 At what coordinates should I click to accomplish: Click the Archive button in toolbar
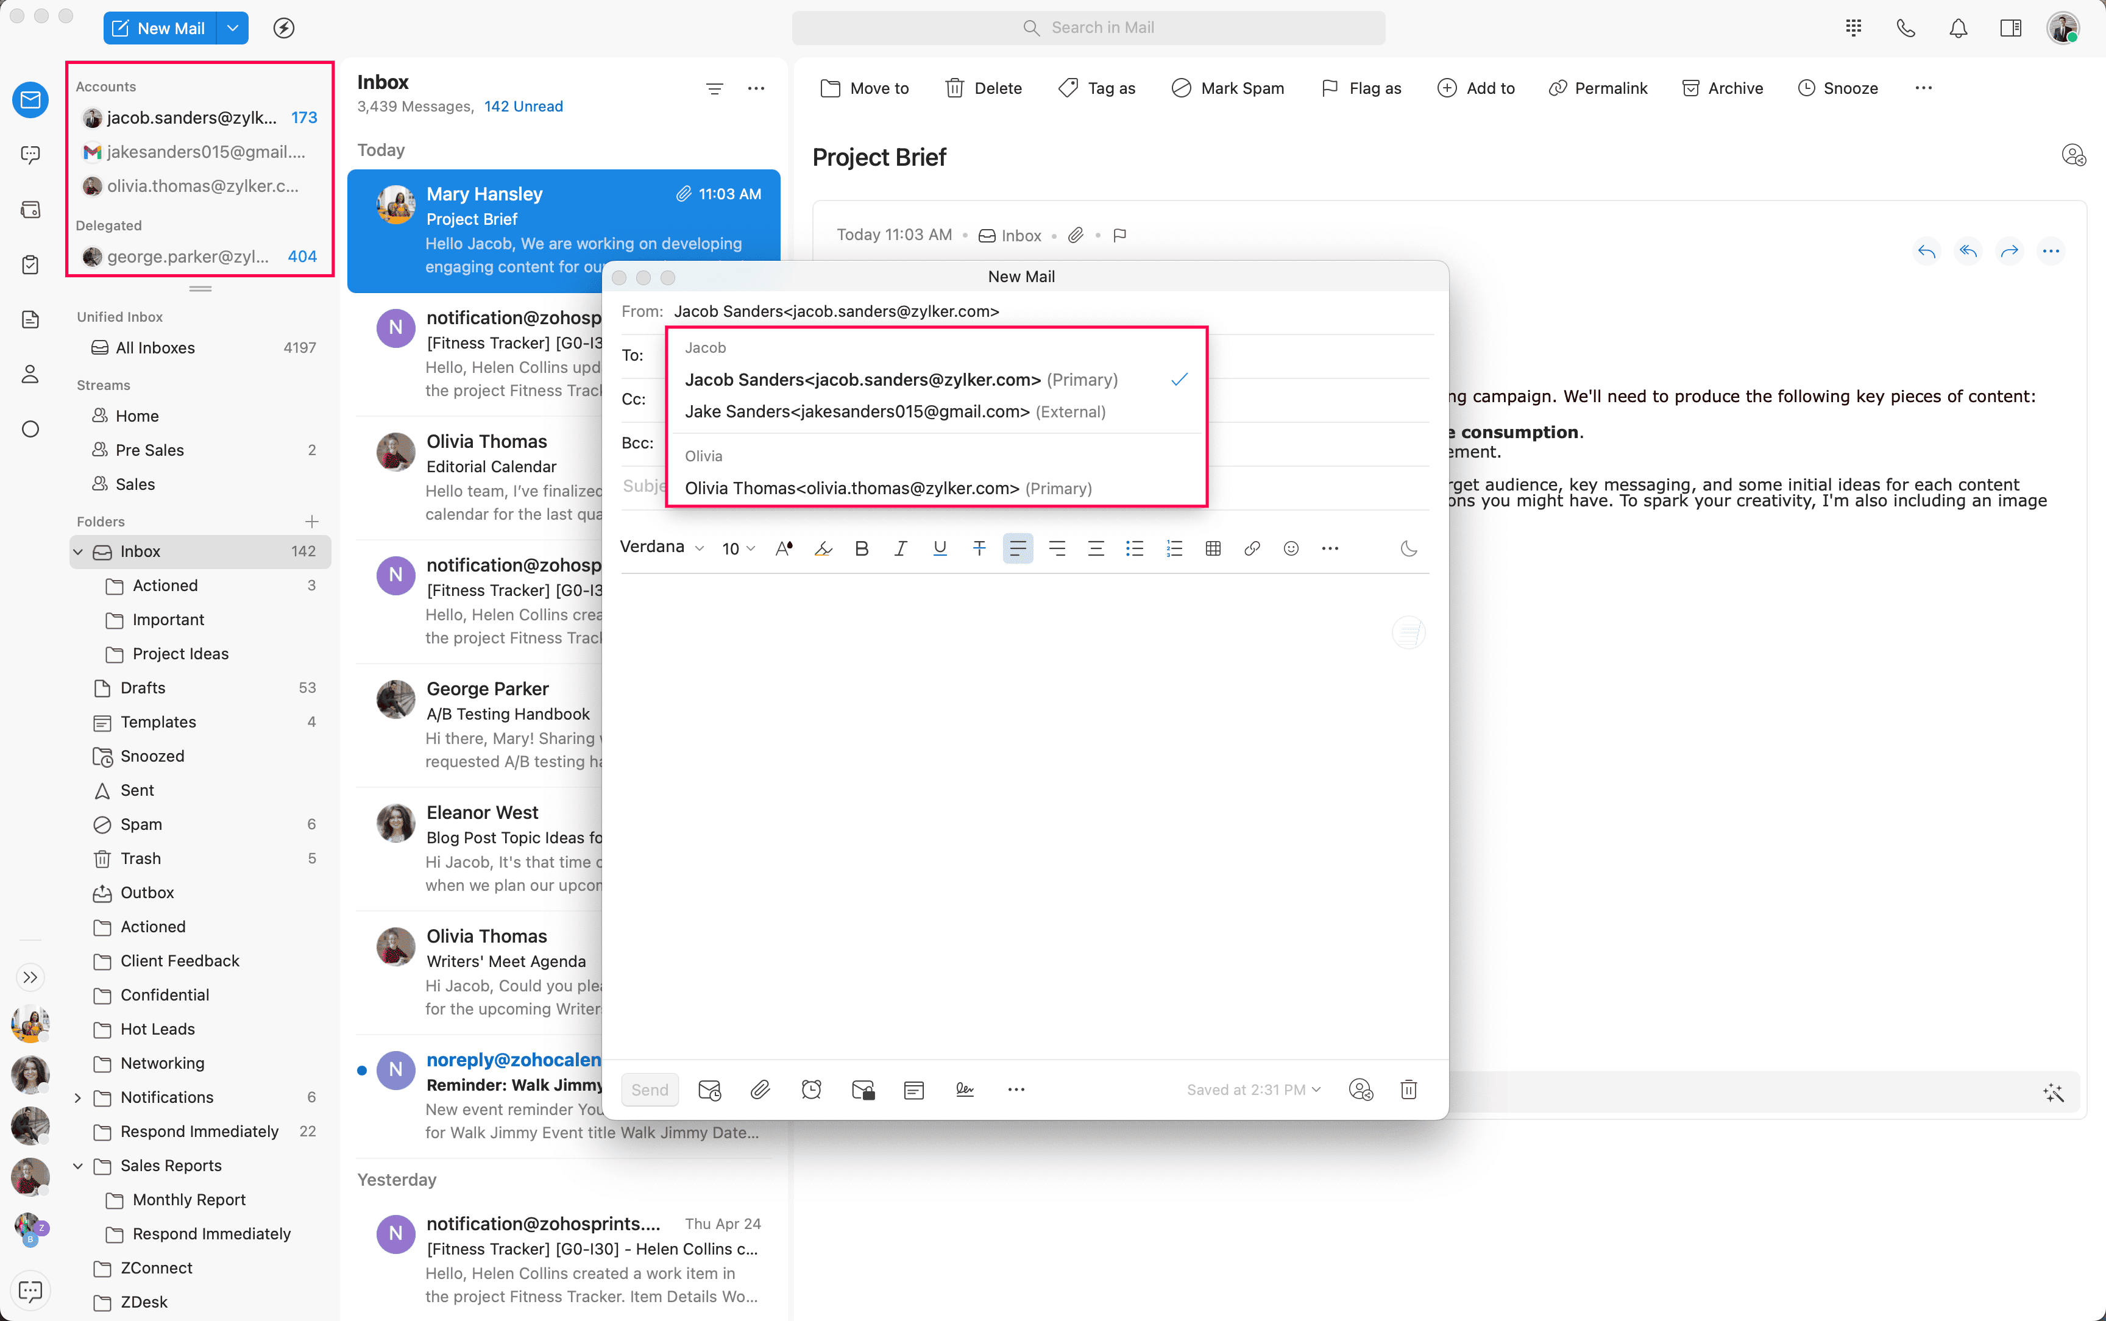(x=1723, y=88)
